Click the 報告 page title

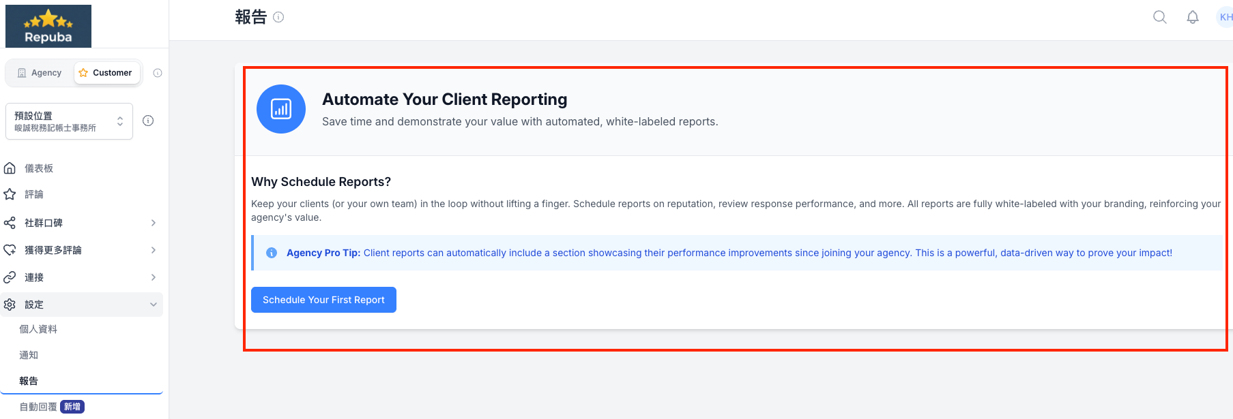tap(250, 17)
